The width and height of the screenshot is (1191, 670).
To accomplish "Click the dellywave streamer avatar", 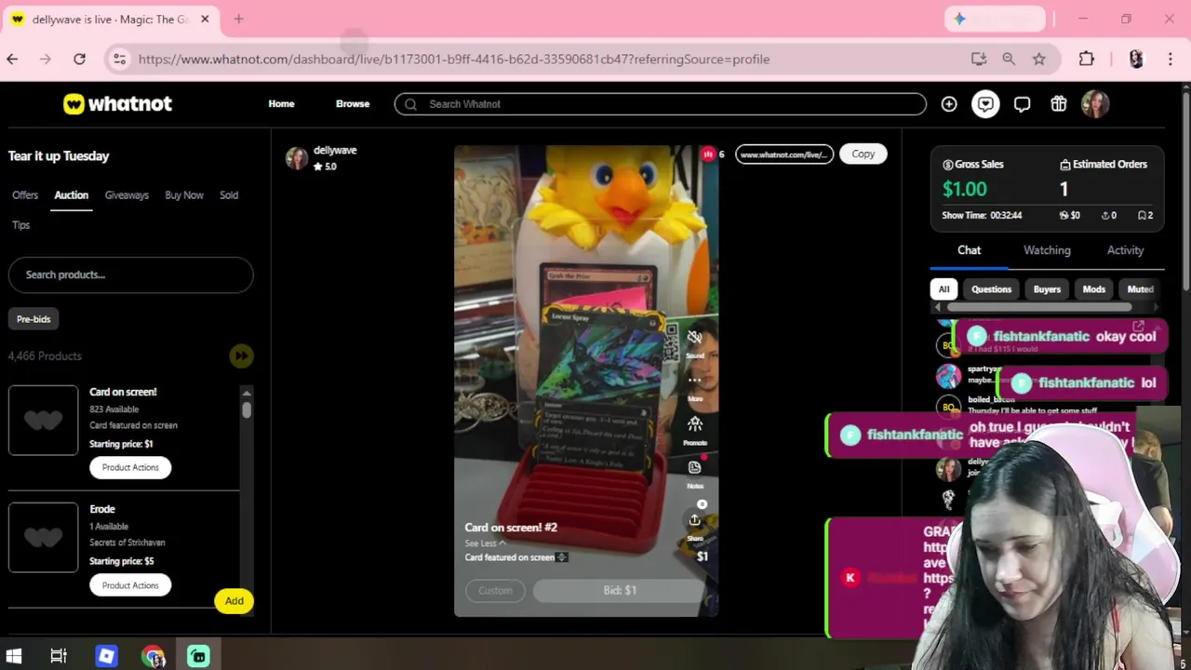I will 297,158.
